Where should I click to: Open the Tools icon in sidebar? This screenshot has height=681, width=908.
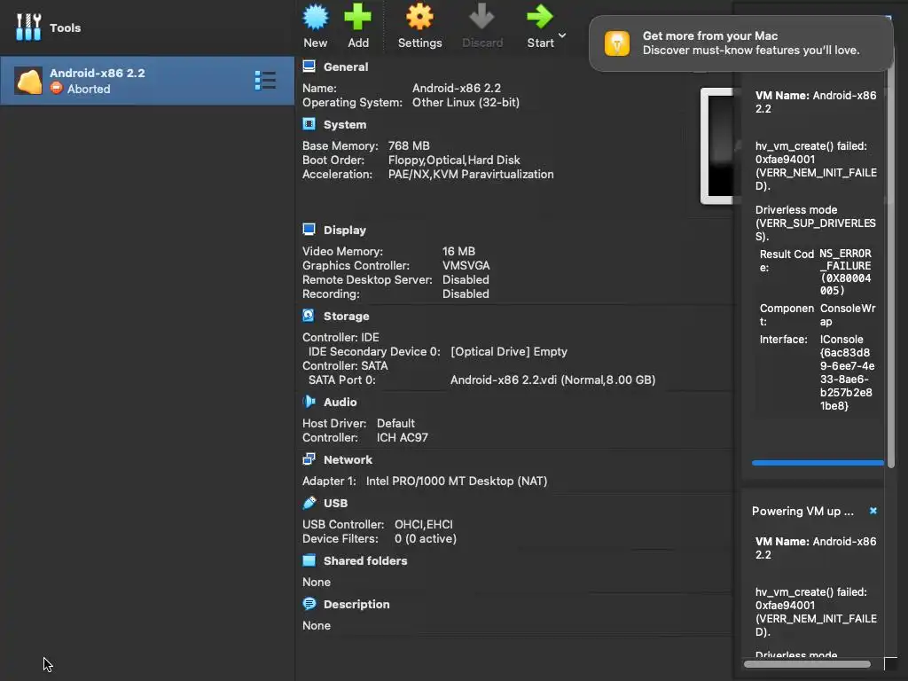coord(28,27)
